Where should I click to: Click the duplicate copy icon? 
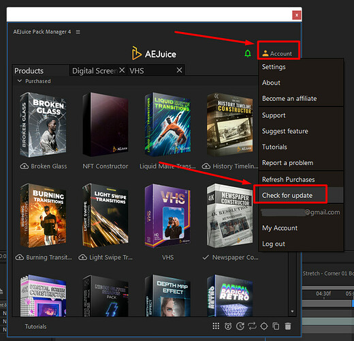click(x=276, y=327)
